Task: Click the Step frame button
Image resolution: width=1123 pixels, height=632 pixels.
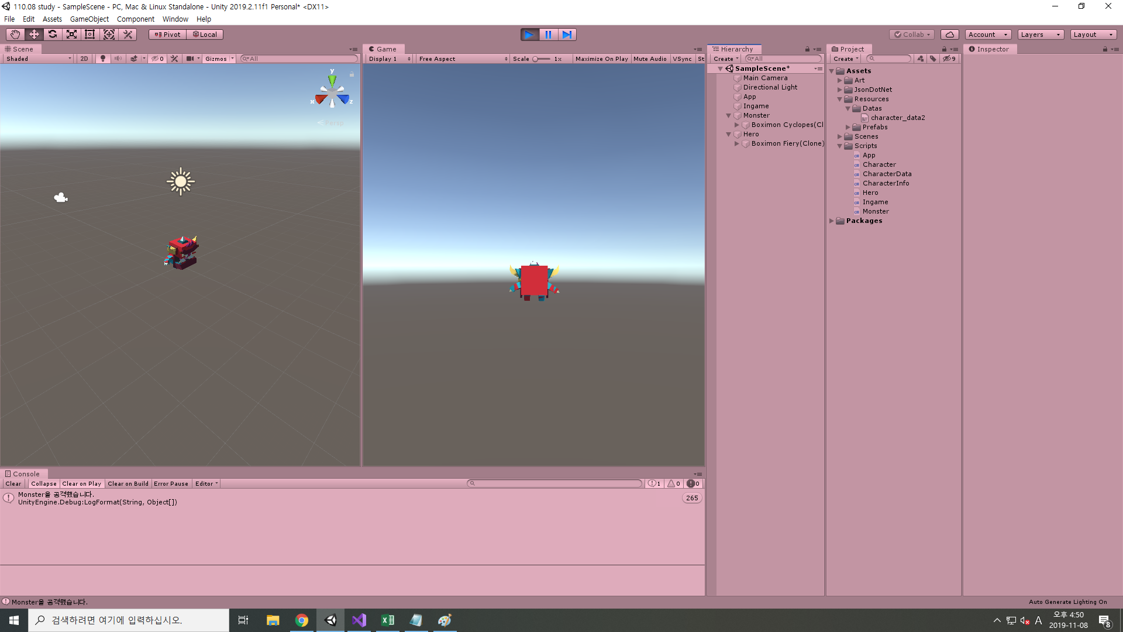Action: (x=567, y=35)
